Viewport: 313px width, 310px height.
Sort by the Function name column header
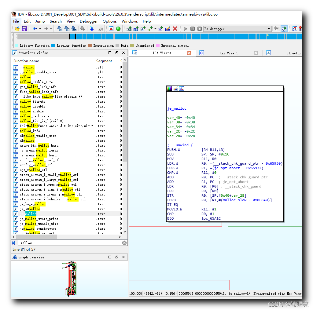(x=53, y=61)
